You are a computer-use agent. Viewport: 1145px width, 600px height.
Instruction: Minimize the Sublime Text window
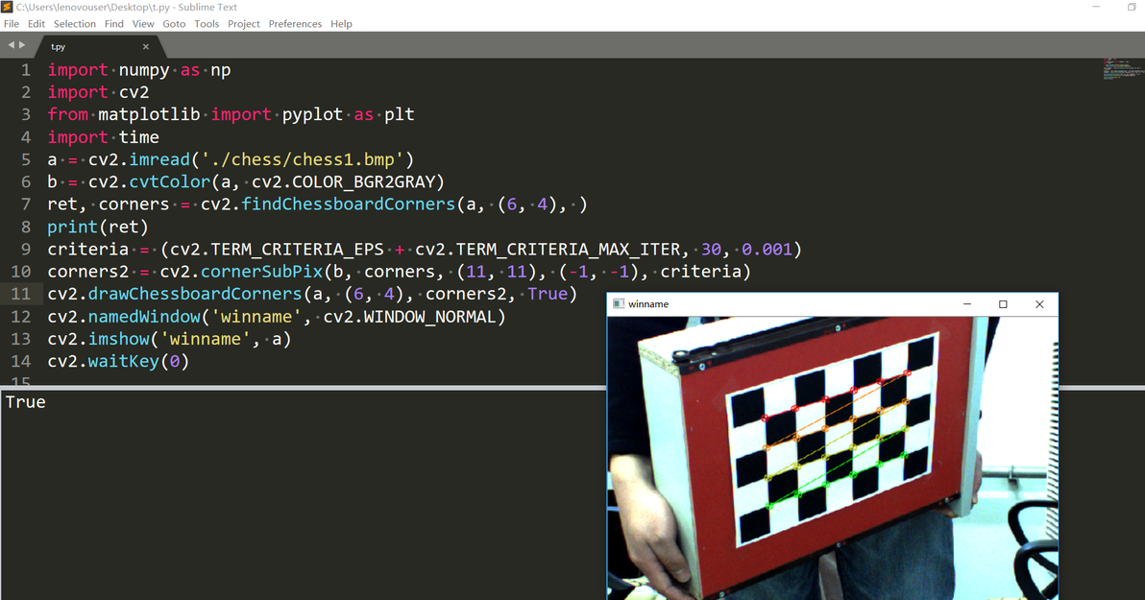[1096, 7]
